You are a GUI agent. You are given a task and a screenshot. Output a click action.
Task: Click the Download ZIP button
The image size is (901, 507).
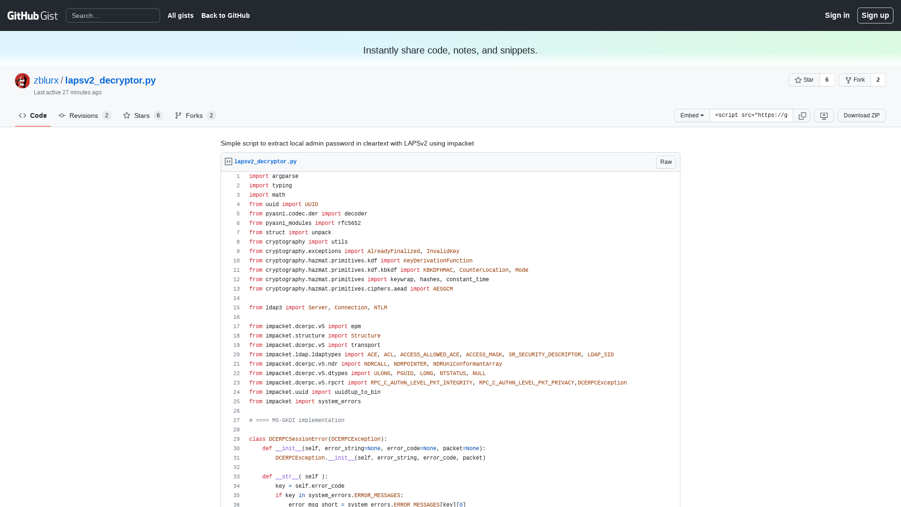click(862, 115)
